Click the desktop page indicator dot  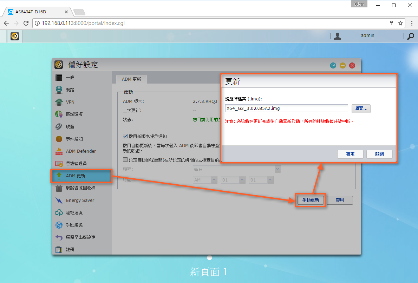click(x=210, y=258)
